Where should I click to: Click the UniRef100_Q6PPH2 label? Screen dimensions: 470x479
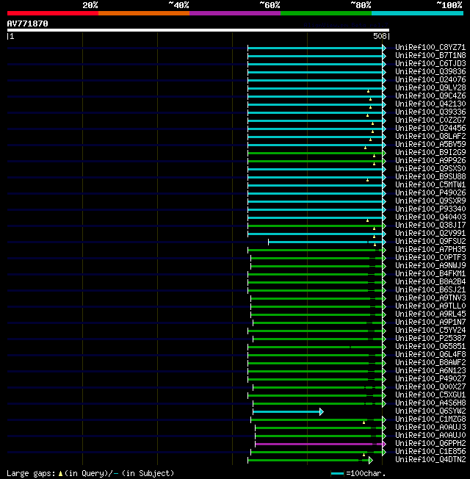430,444
